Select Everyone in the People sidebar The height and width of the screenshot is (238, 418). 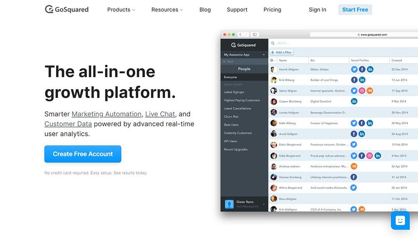tap(244, 77)
